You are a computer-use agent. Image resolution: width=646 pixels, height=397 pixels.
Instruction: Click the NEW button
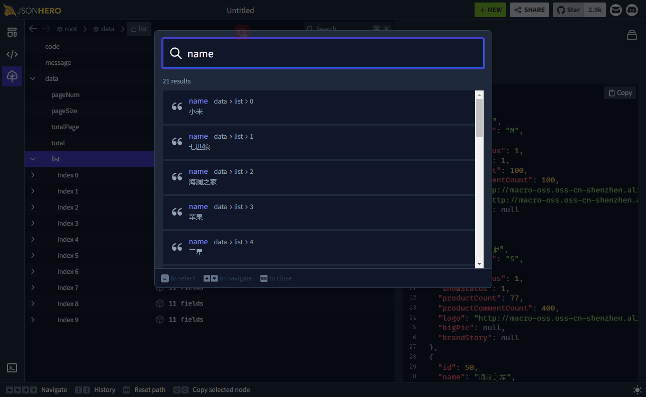pyautogui.click(x=490, y=10)
